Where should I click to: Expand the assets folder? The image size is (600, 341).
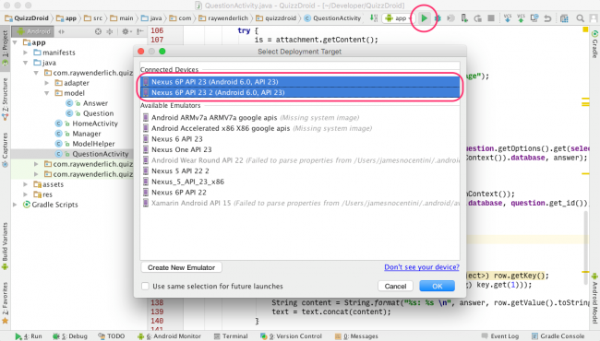coord(25,184)
